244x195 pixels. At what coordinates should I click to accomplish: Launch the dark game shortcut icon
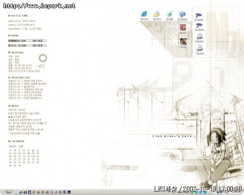click(183, 41)
